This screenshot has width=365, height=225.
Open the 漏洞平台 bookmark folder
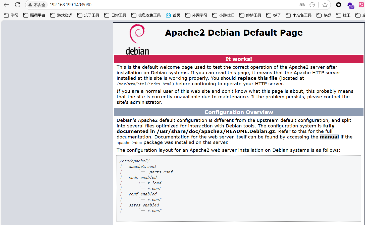tap(34, 15)
